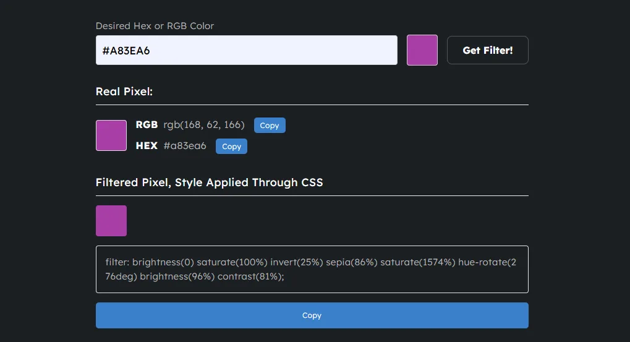
Task: Click the Real Pixel color swatch
Action: [111, 135]
